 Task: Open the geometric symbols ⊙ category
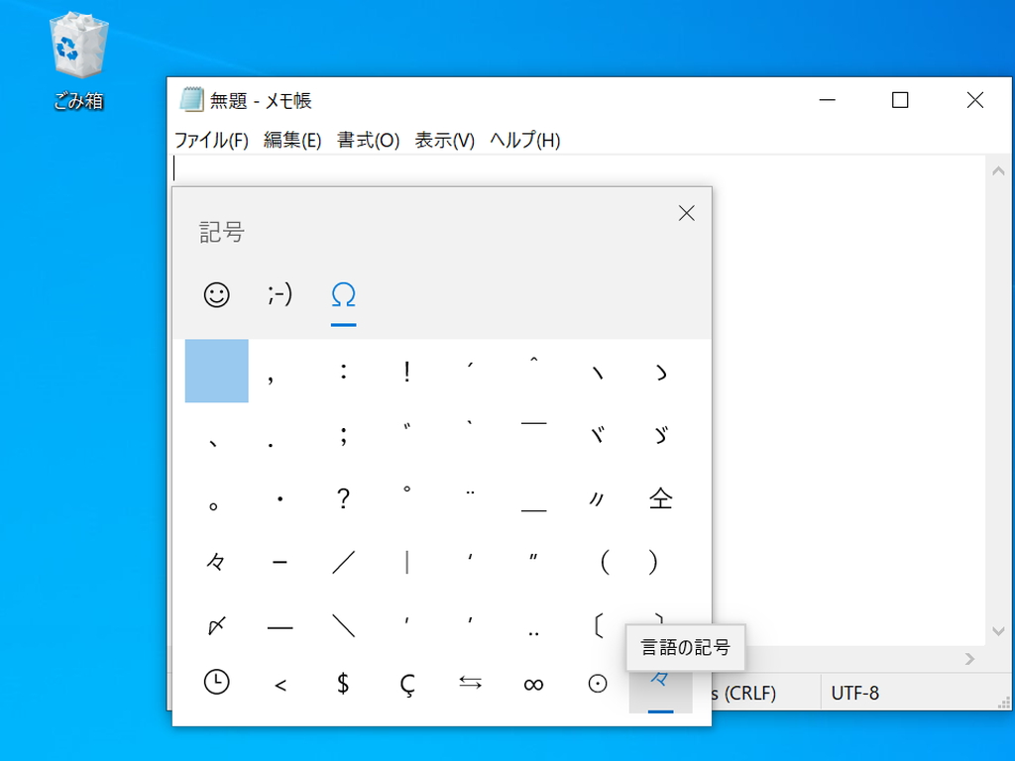pyautogui.click(x=597, y=682)
